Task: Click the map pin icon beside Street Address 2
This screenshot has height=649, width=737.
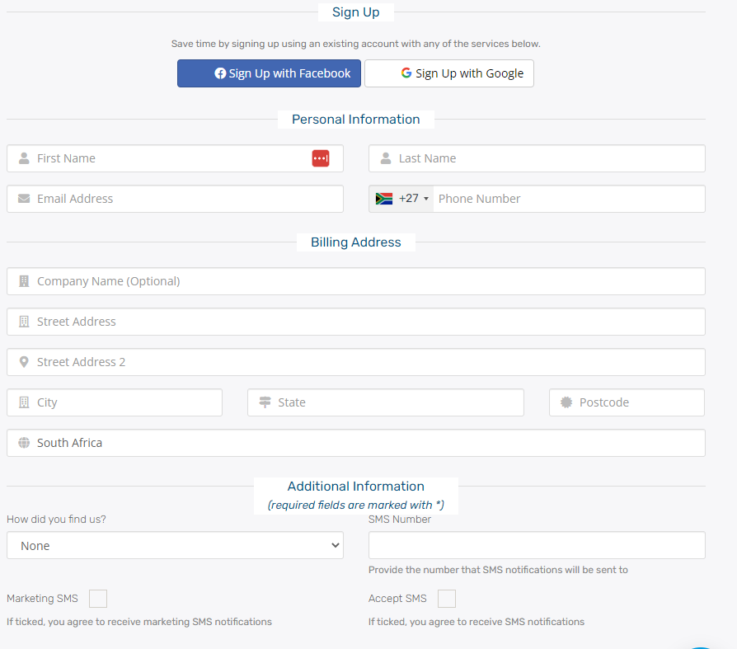Action: point(24,362)
